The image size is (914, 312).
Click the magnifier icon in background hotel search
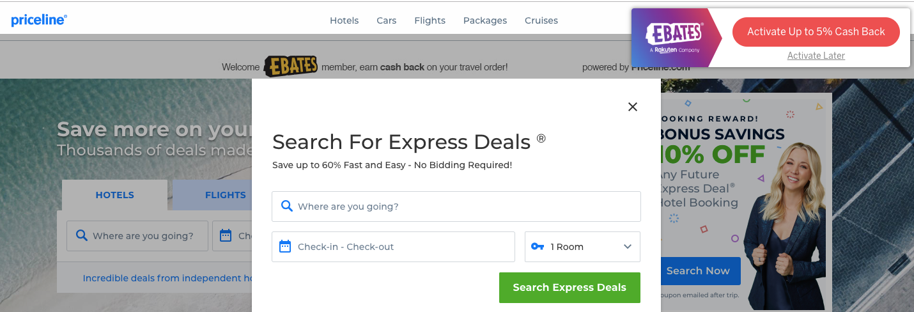click(x=81, y=235)
